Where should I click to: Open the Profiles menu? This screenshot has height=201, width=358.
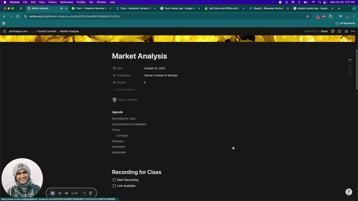81,2
